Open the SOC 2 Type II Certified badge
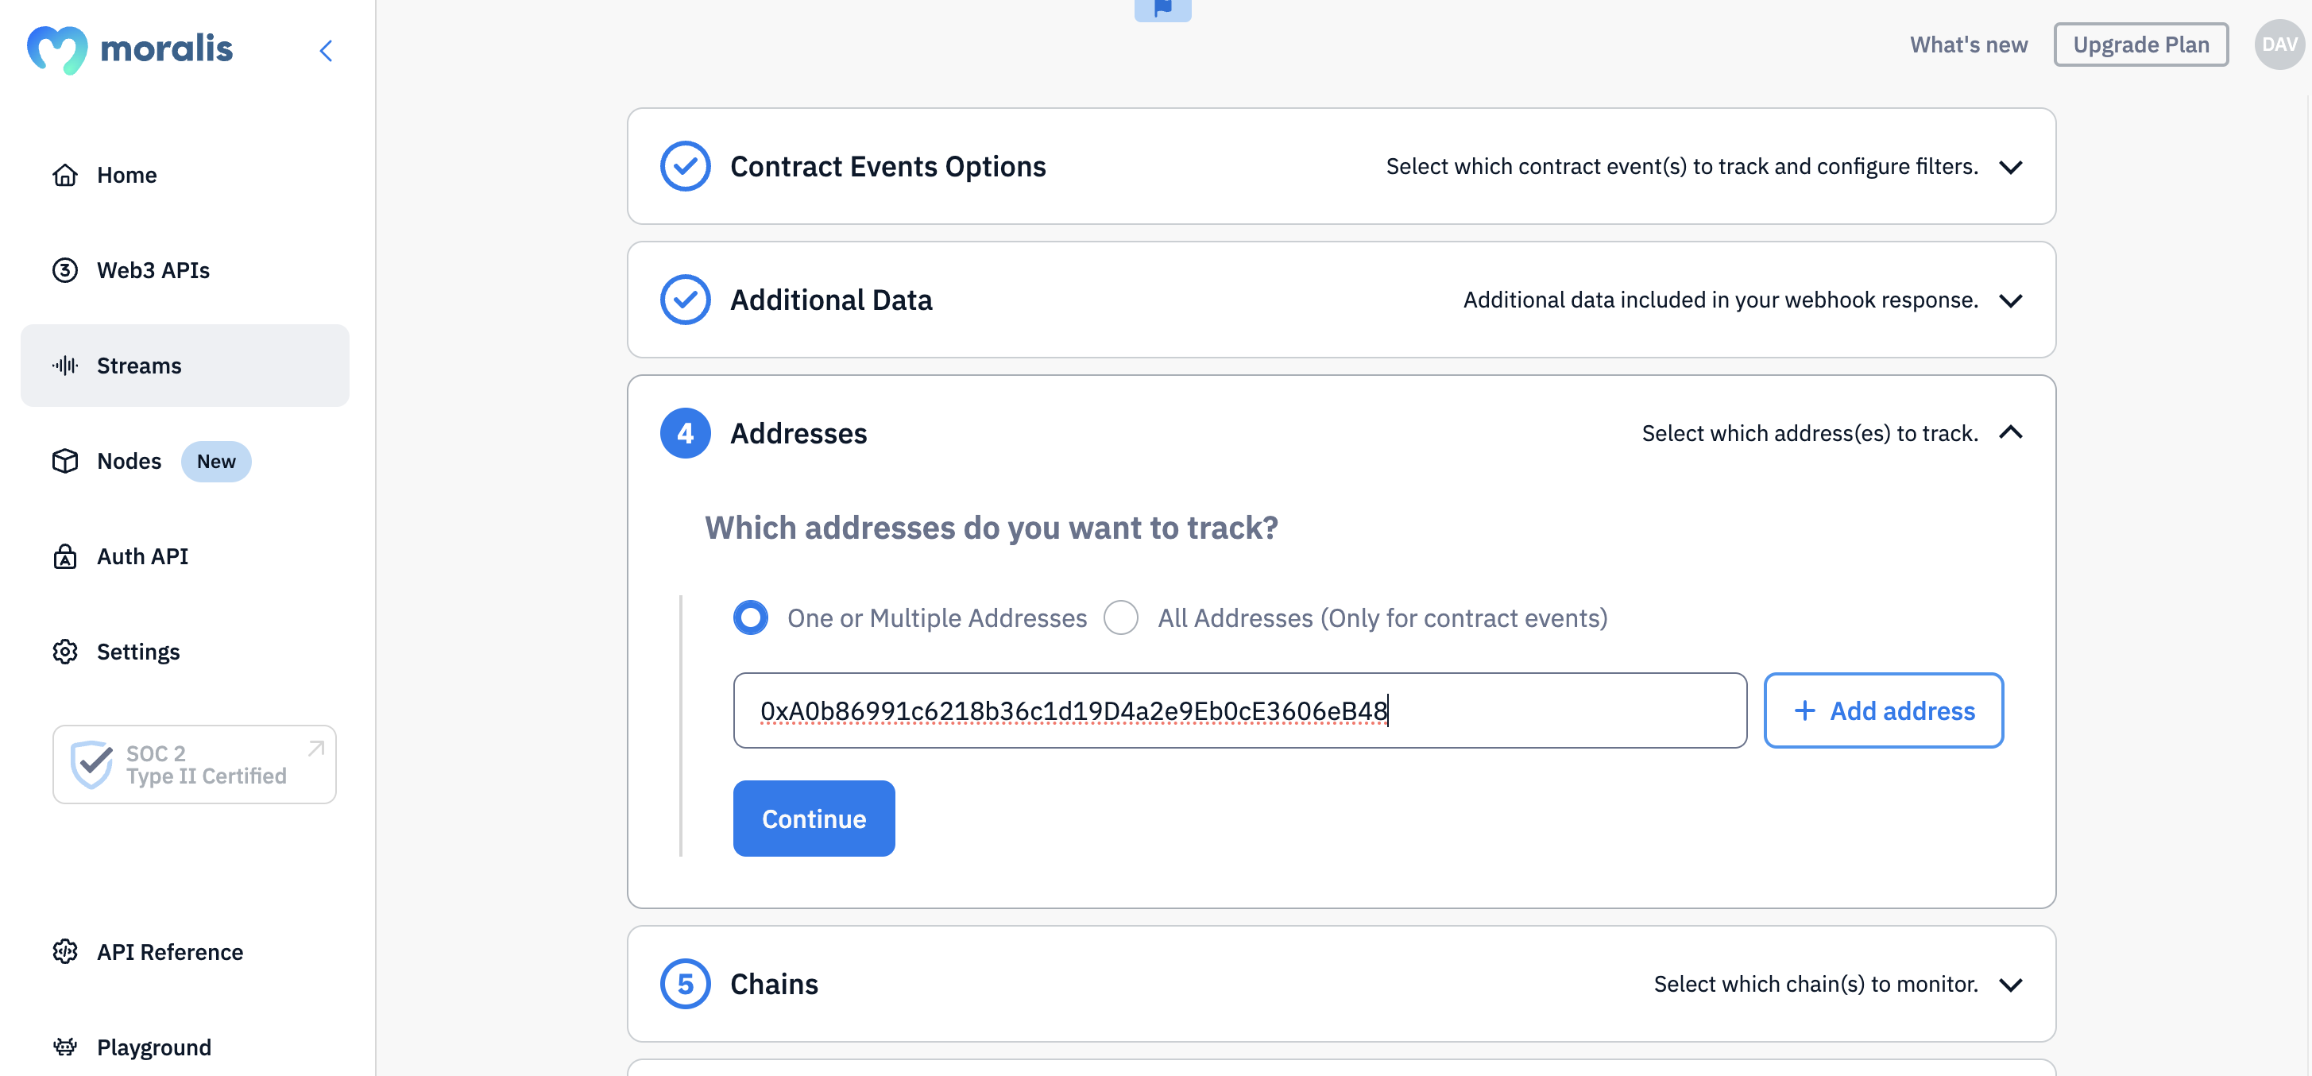The height and width of the screenshot is (1076, 2312). [x=194, y=764]
